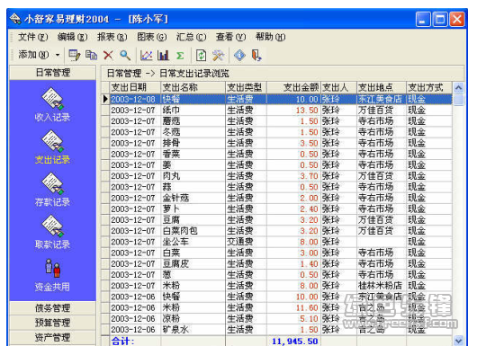Click the scrollbar up arrow
Screen dimensions: 477x346
tap(458, 88)
